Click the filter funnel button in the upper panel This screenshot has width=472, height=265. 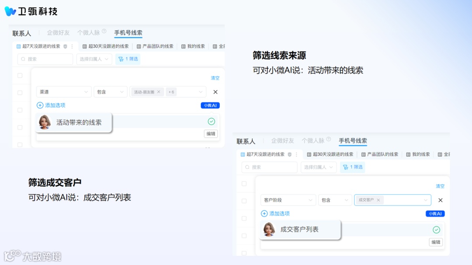tap(128, 59)
